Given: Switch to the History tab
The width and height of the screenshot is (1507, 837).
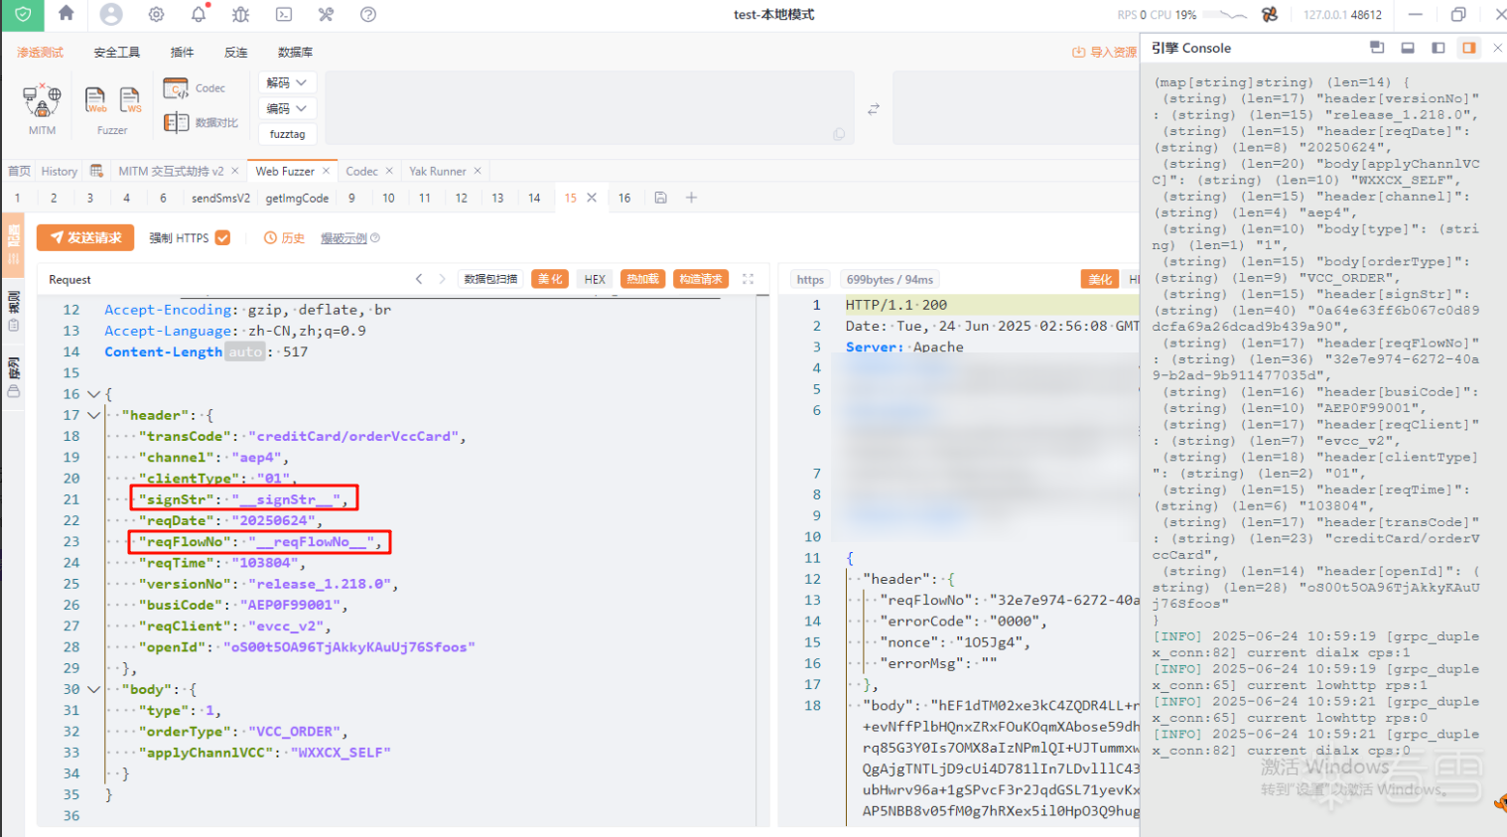Looking at the screenshot, I should pos(60,171).
